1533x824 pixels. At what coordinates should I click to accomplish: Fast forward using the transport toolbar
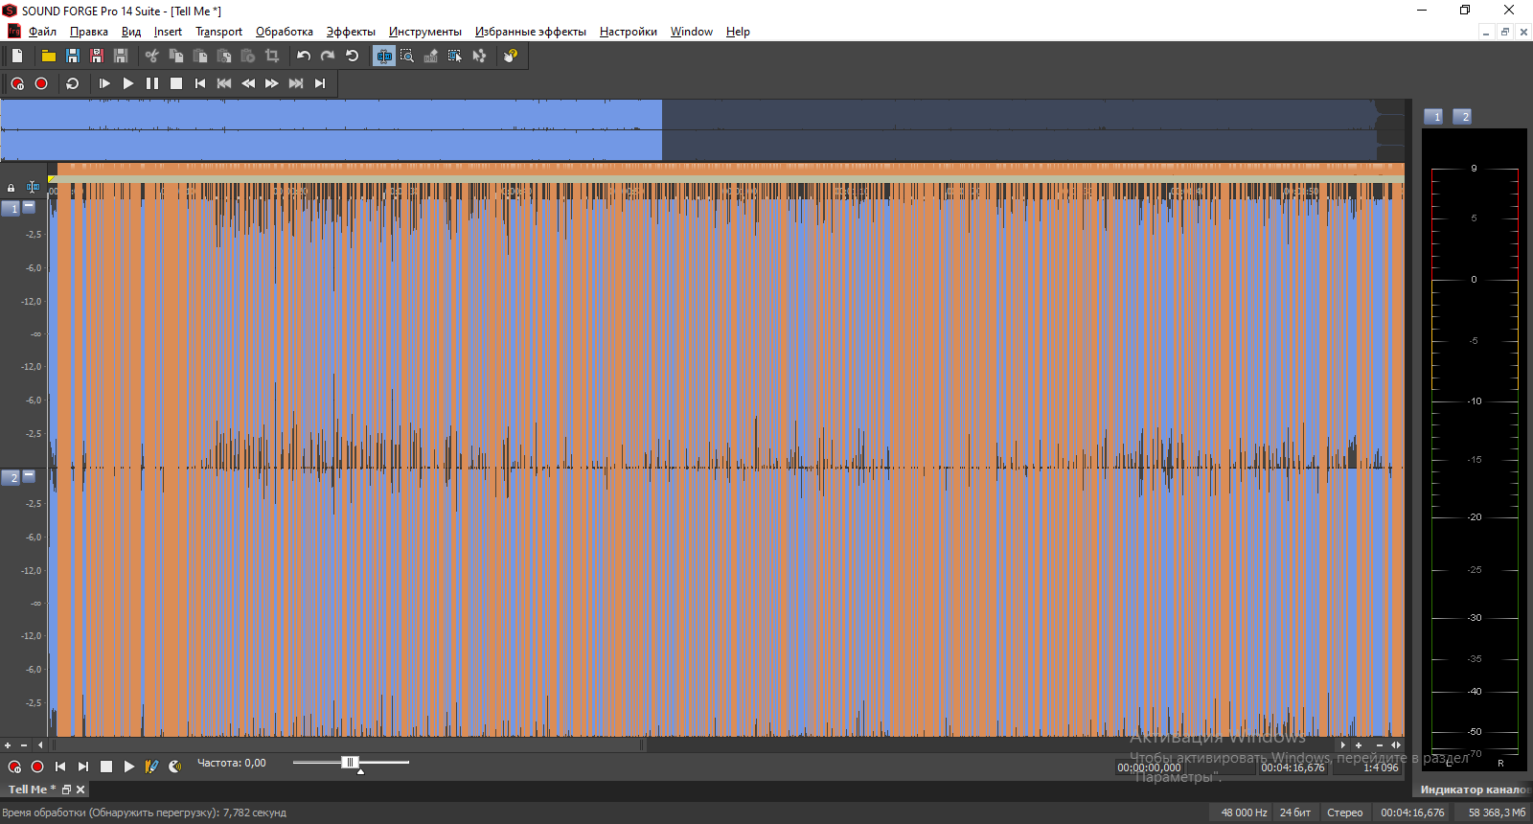272,83
